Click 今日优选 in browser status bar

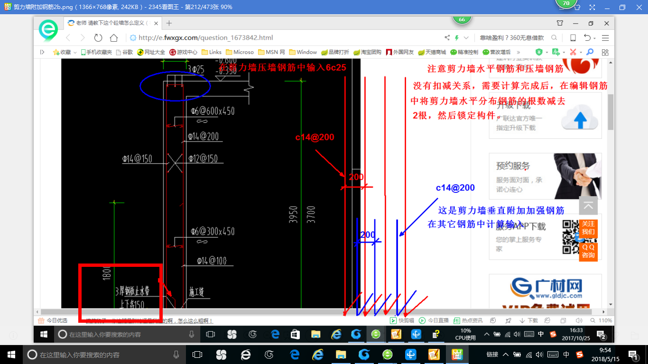coord(53,320)
